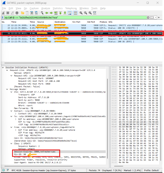Select the Max-Forwards: 70 field
The height and width of the screenshot is (173, 164).
[x=23, y=108]
